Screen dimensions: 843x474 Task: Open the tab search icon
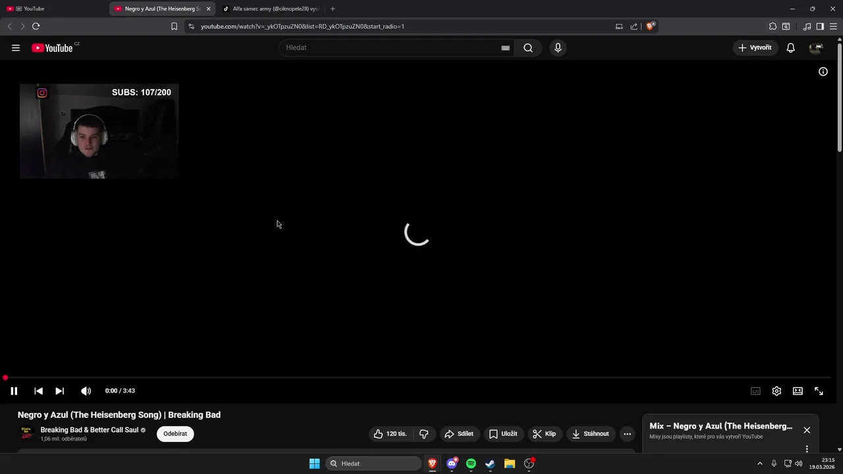(786, 26)
